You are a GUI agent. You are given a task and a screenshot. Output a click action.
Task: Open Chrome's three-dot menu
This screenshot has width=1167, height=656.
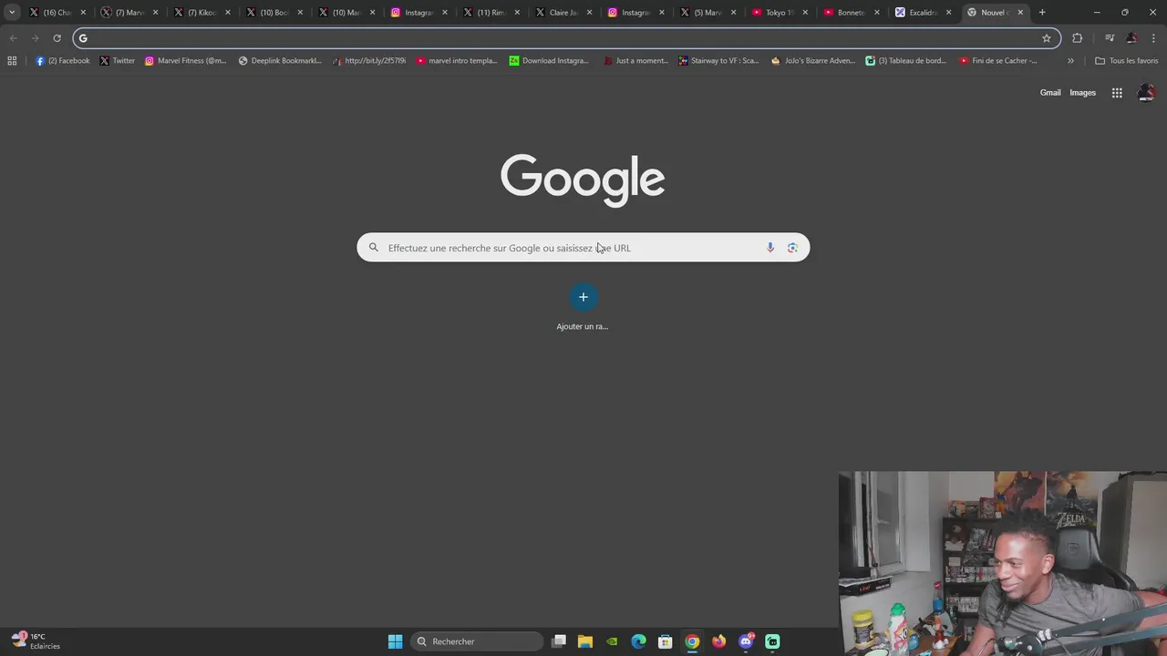[1153, 38]
